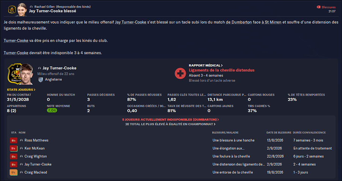Click Craig Wighton's Bls injury badge

click(14, 157)
